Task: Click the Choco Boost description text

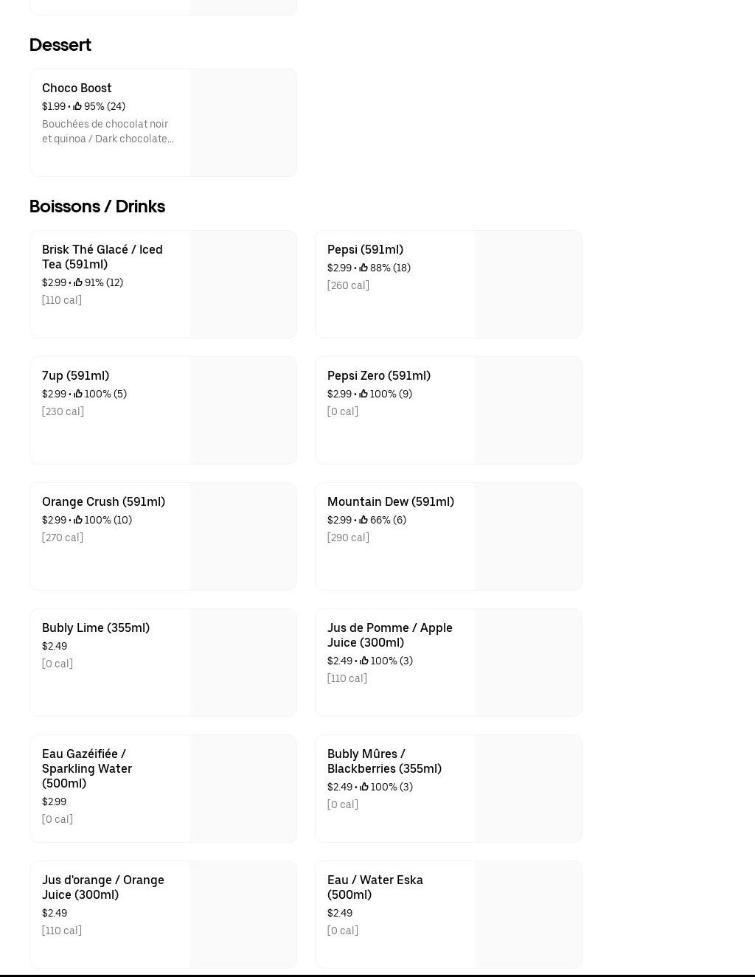Action: pos(108,131)
